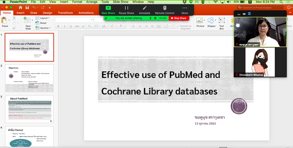Insert a Text Box from the ribbon
293x148 pixels.
[x=222, y=23]
